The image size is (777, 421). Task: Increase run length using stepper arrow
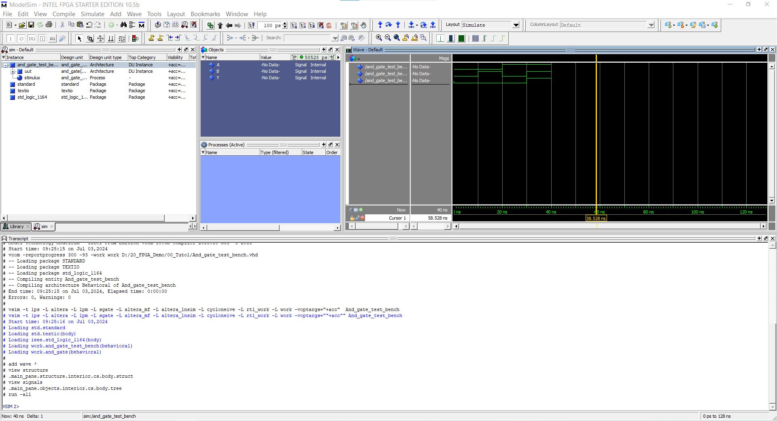(285, 23)
